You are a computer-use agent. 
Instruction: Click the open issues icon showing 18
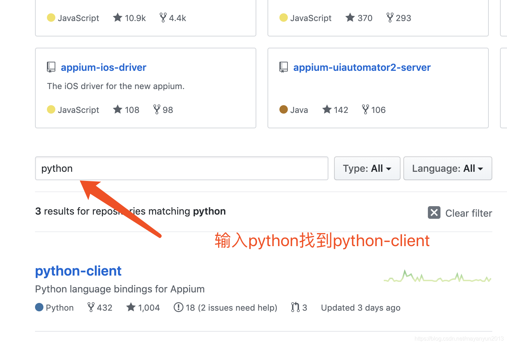point(178,307)
